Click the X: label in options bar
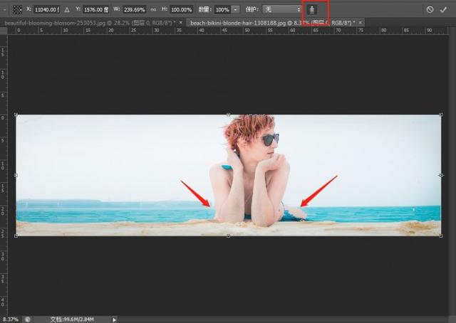The height and width of the screenshot is (323, 456). (28, 9)
